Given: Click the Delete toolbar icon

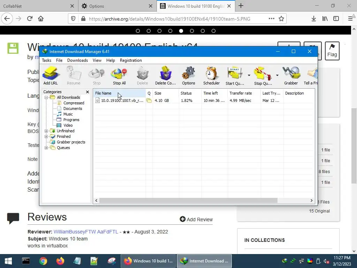Looking at the screenshot, I should click(142, 76).
